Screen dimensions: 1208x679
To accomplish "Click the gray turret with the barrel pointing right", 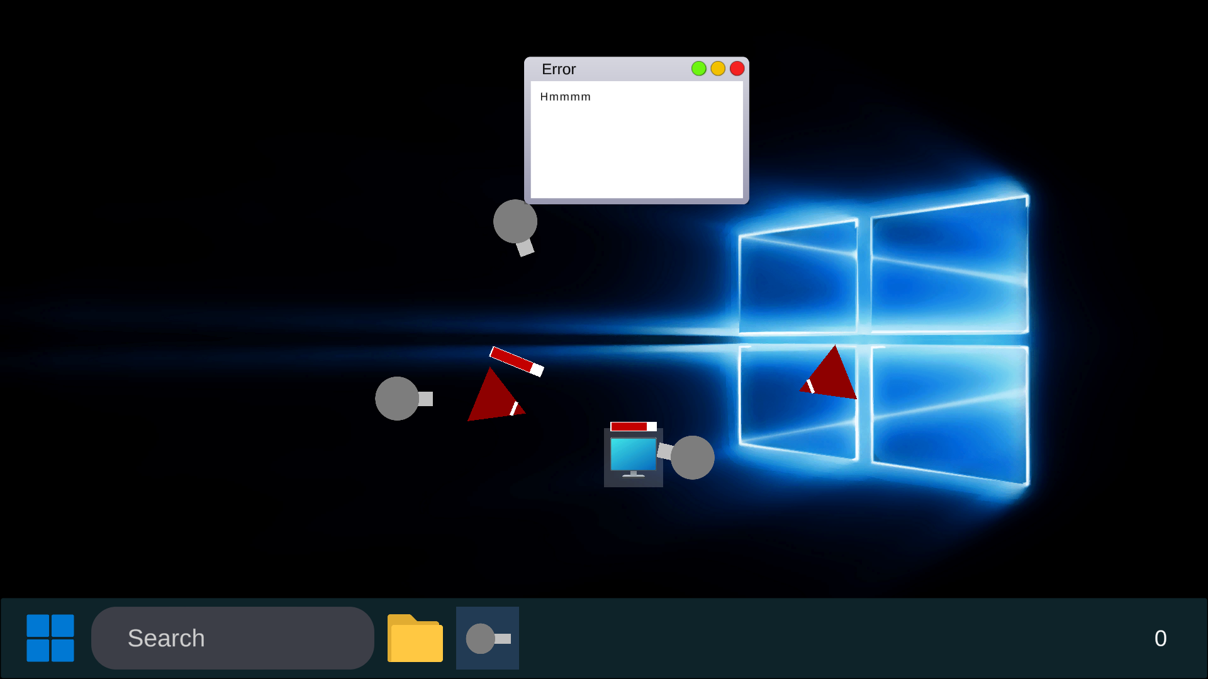I will tap(403, 399).
